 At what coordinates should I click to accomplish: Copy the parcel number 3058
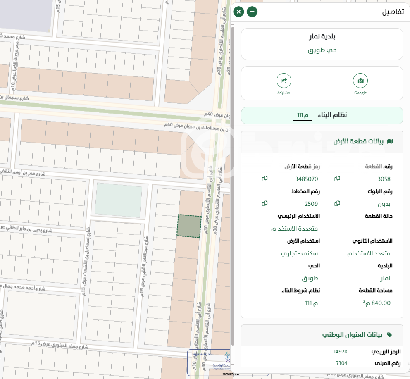(x=337, y=179)
